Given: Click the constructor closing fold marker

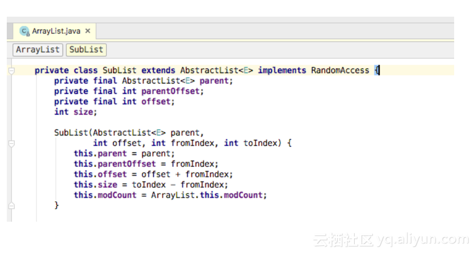Looking at the screenshot, I should pos(11,206).
